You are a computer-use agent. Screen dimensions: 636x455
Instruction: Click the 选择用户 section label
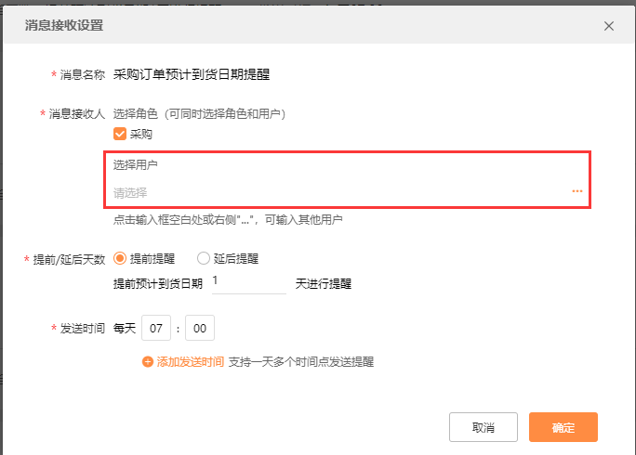[135, 165]
